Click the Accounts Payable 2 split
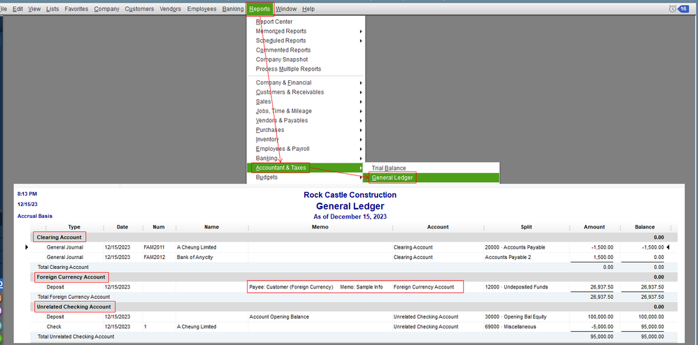 [508, 257]
